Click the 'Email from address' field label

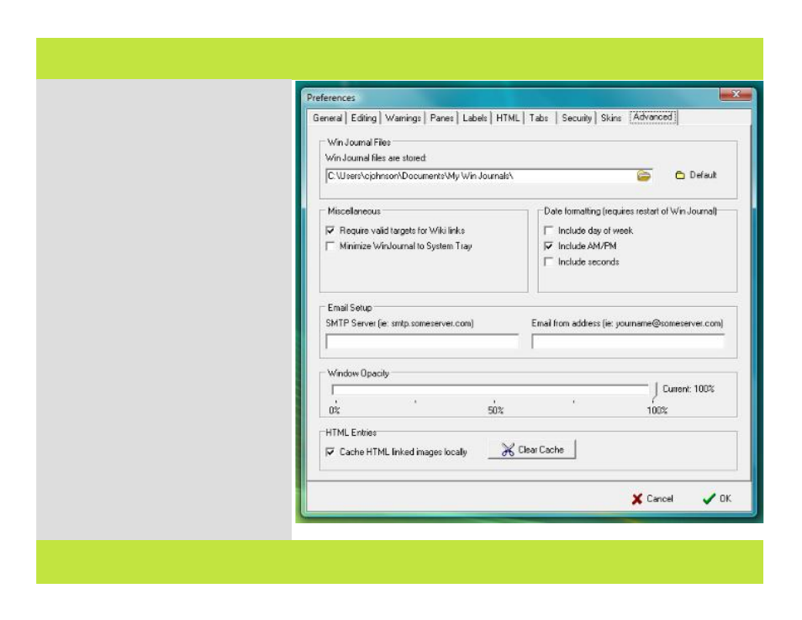[627, 324]
